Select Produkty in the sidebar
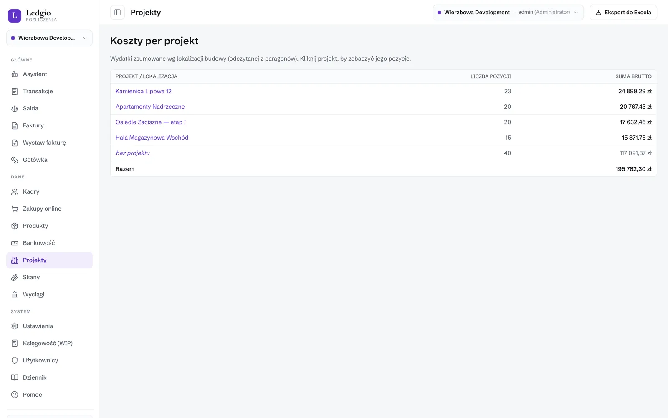The image size is (668, 418). point(49,226)
